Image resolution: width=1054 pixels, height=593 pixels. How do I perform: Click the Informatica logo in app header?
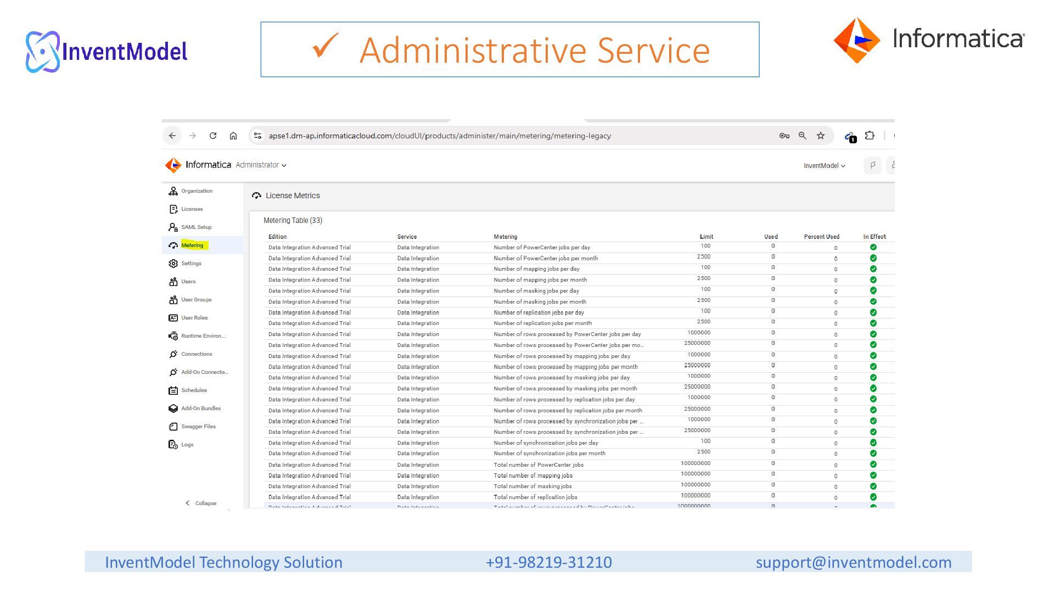(x=198, y=165)
